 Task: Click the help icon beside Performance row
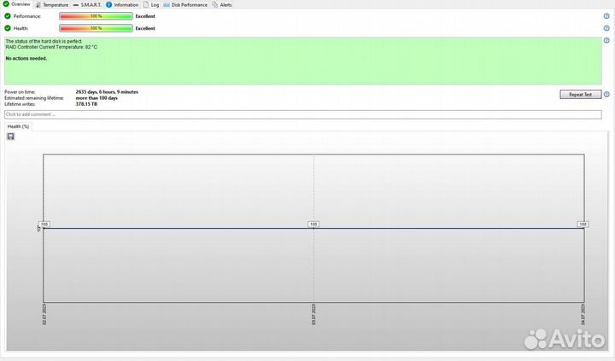[606, 16]
